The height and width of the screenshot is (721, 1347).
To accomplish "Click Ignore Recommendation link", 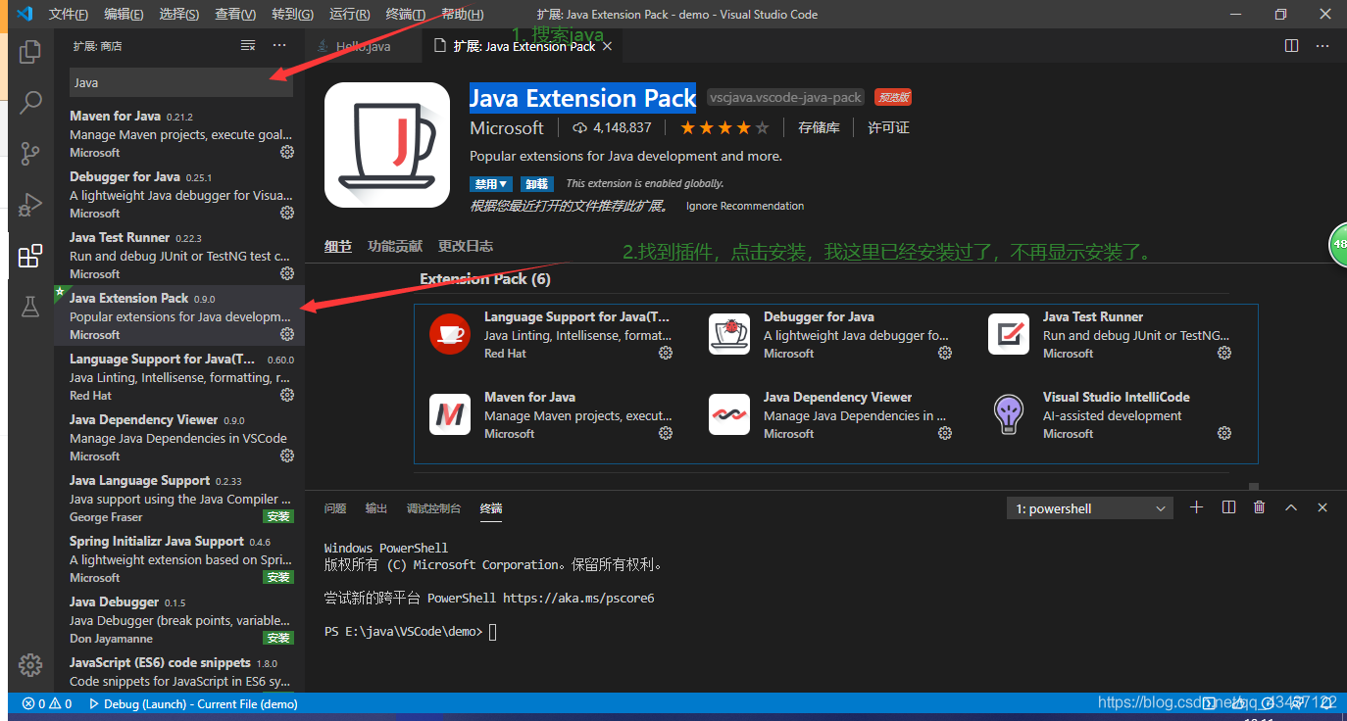I will (745, 206).
